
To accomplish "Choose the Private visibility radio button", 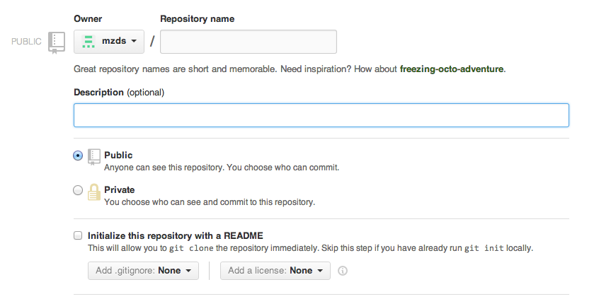I will [78, 190].
